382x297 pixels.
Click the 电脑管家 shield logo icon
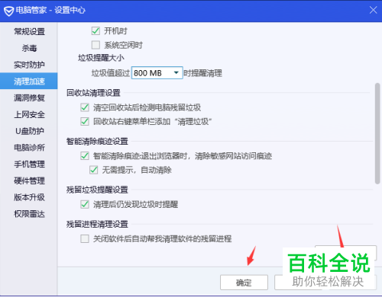click(8, 11)
